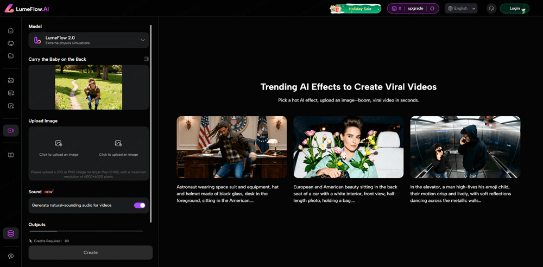Click the Credits Required 80 text
Image resolution: width=543 pixels, height=267 pixels.
(48, 241)
